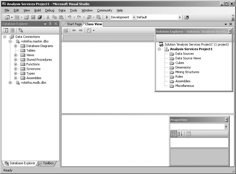Click Refresh in Database Explorer toolbar
236x174 pixels.
(x=6, y=30)
